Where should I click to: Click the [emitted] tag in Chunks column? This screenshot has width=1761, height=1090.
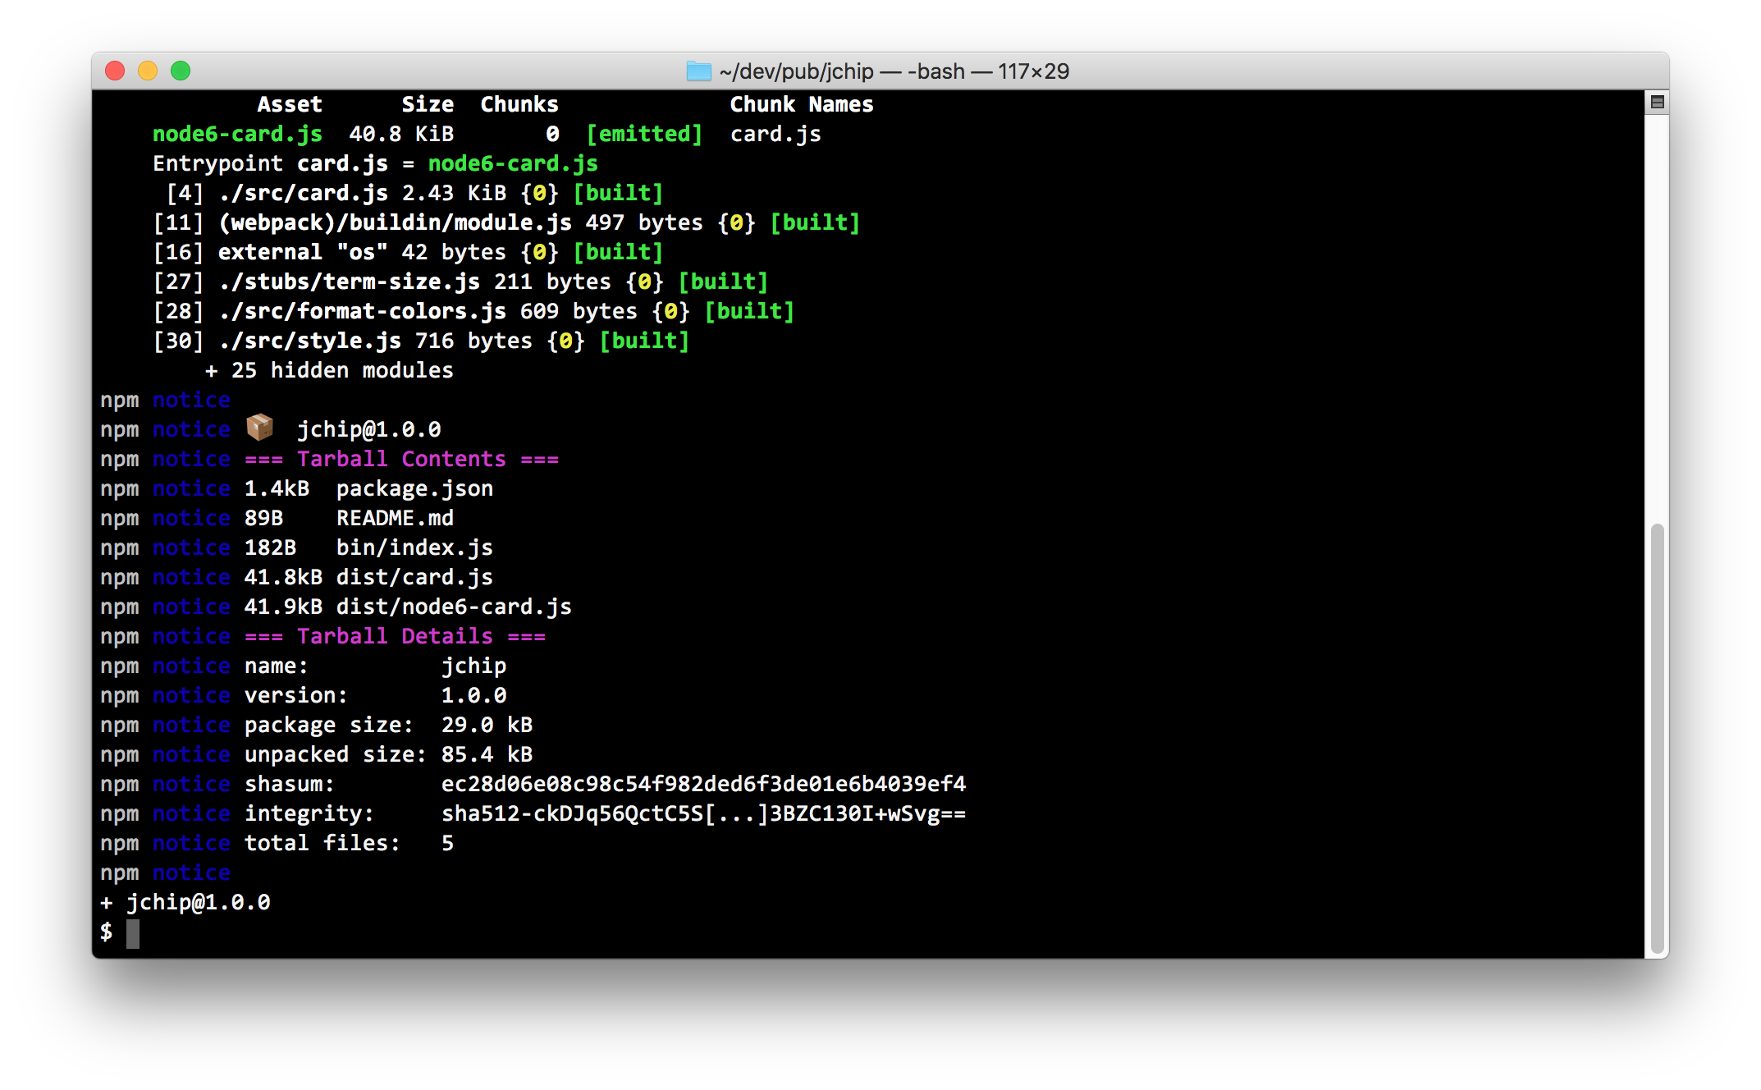[644, 134]
